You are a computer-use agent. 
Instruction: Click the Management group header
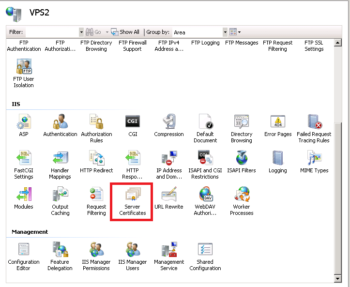pos(30,232)
